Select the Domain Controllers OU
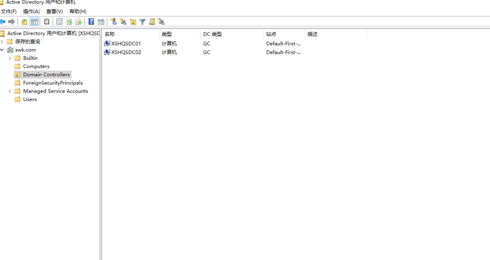Screen dimensions: 490x260 46,75
